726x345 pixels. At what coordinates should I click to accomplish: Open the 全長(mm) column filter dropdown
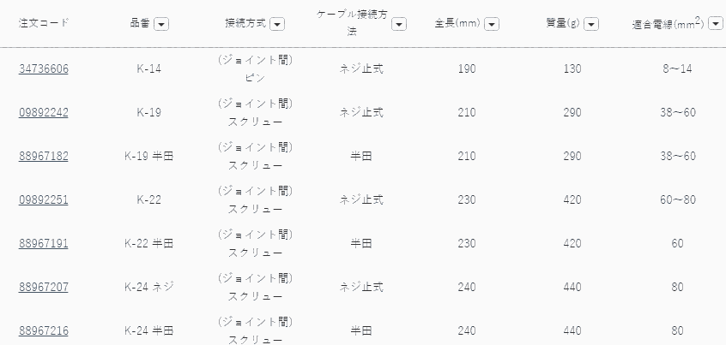click(x=492, y=24)
